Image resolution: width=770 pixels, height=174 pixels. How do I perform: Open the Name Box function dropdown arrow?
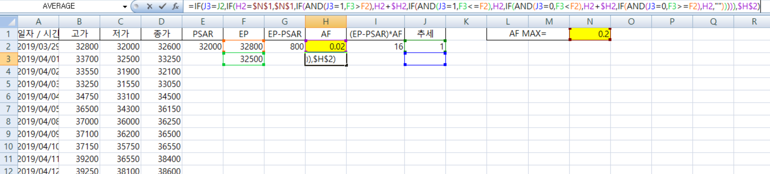click(125, 7)
